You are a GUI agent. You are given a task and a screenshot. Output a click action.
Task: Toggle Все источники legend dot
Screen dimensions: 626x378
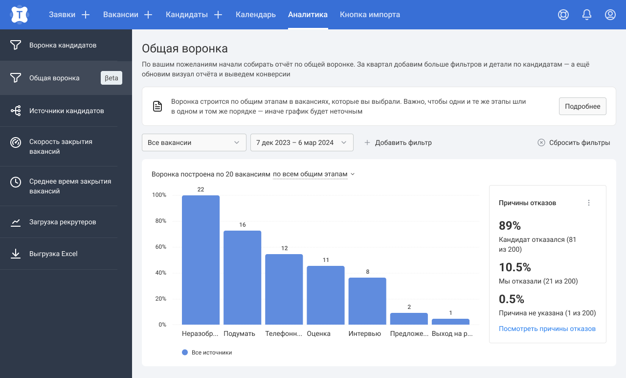click(185, 352)
